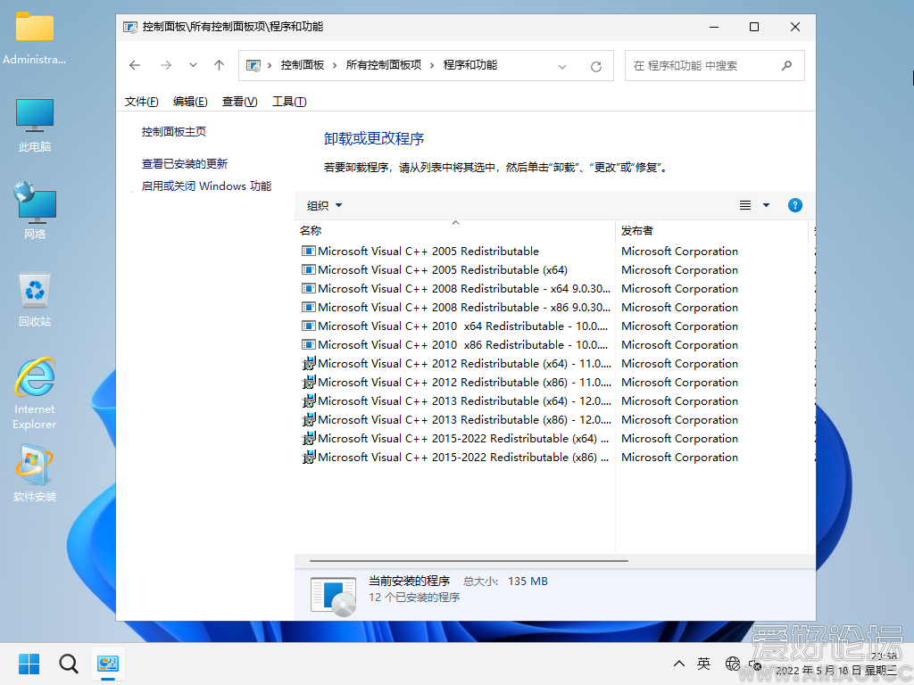This screenshot has width=914, height=685.
Task: Select Visual C++ 2015-2022 (x86) icon
Action: [308, 457]
